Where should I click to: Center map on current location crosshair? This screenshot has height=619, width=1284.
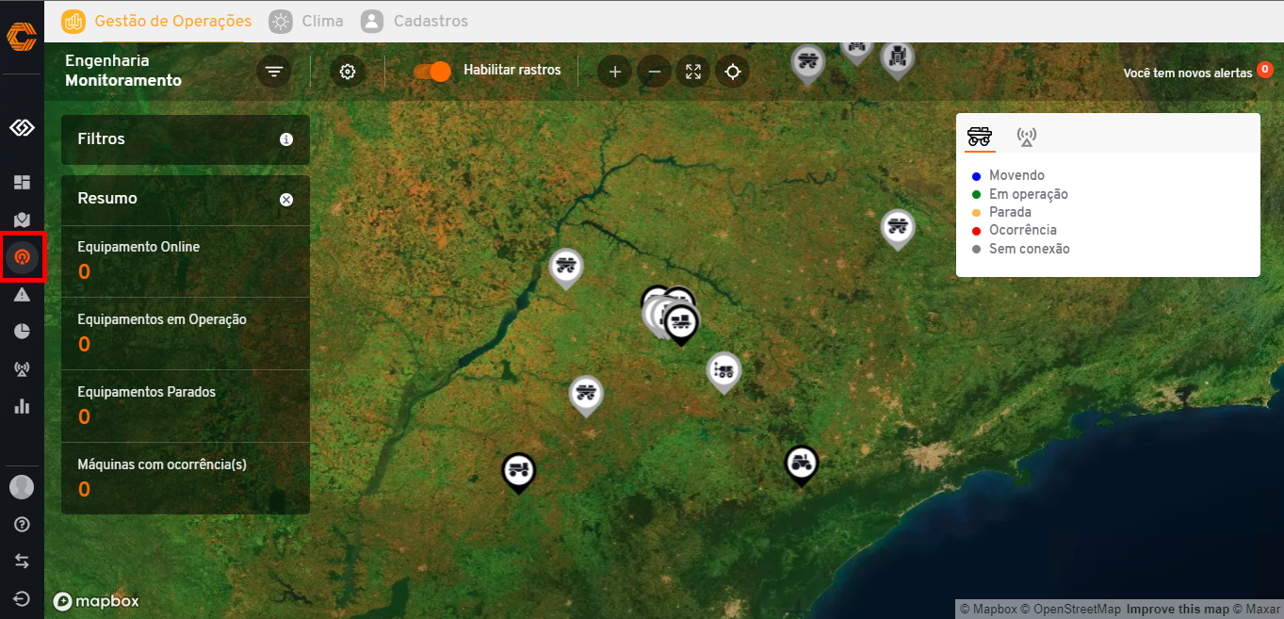(733, 72)
